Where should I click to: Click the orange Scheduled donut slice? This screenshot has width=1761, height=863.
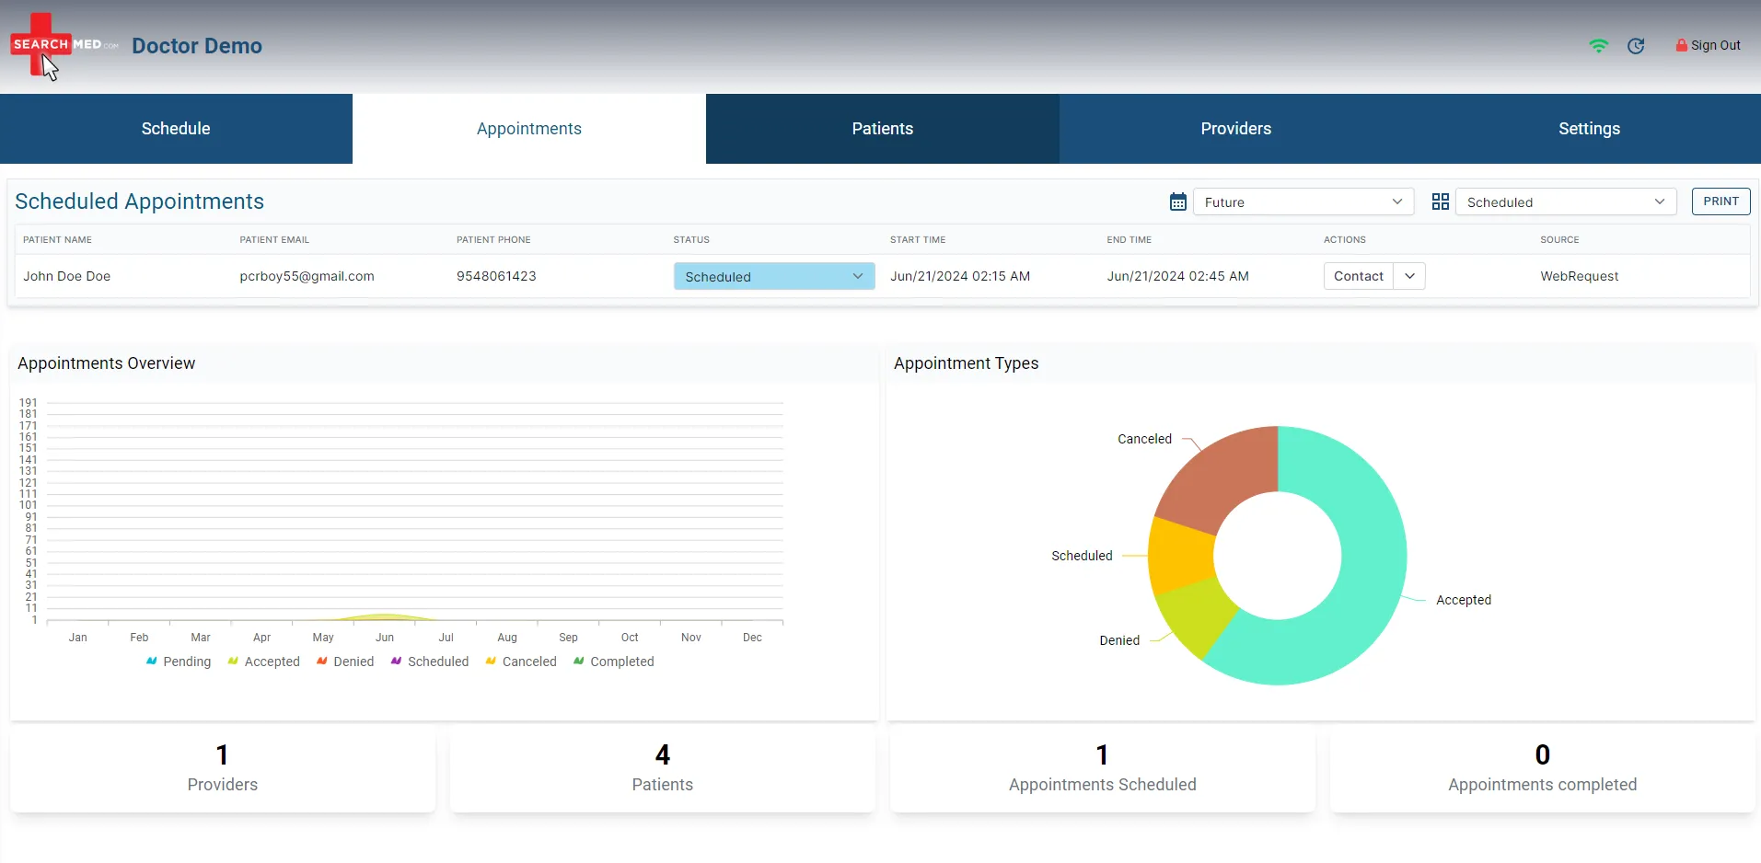(x=1181, y=557)
